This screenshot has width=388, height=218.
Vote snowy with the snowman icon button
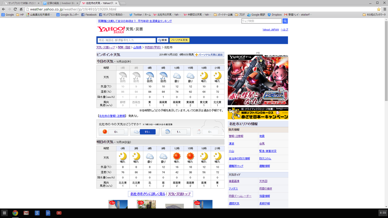tap(207, 132)
